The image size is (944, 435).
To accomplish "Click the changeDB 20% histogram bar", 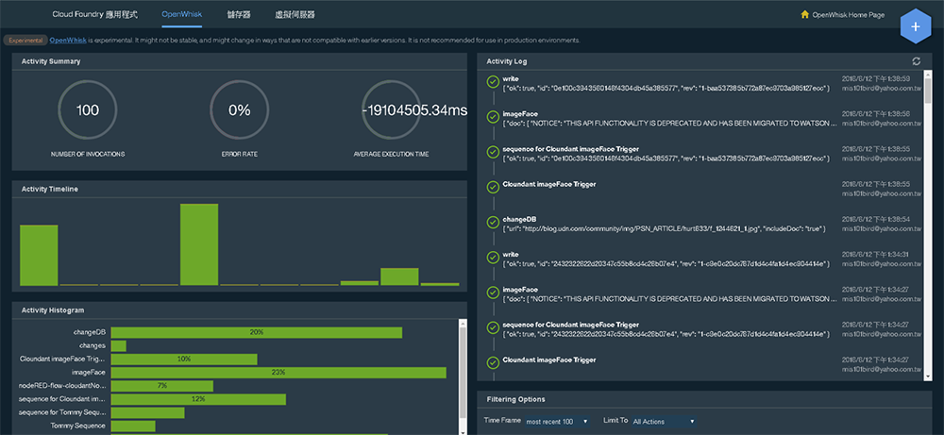I will tap(256, 332).
